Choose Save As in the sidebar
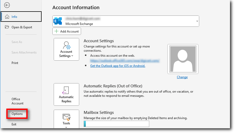 17,42
